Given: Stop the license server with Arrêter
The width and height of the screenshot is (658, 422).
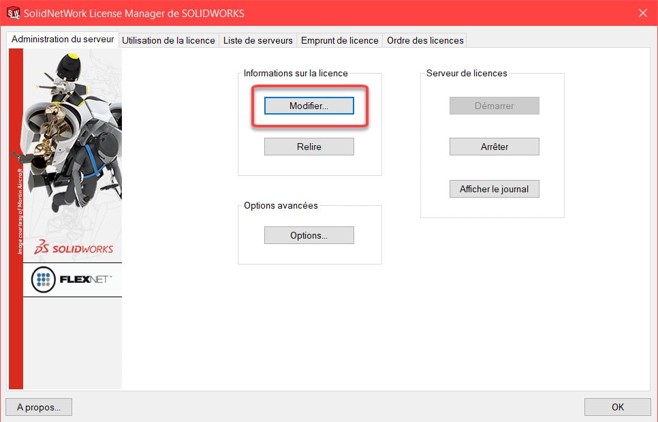Looking at the screenshot, I should click(495, 147).
